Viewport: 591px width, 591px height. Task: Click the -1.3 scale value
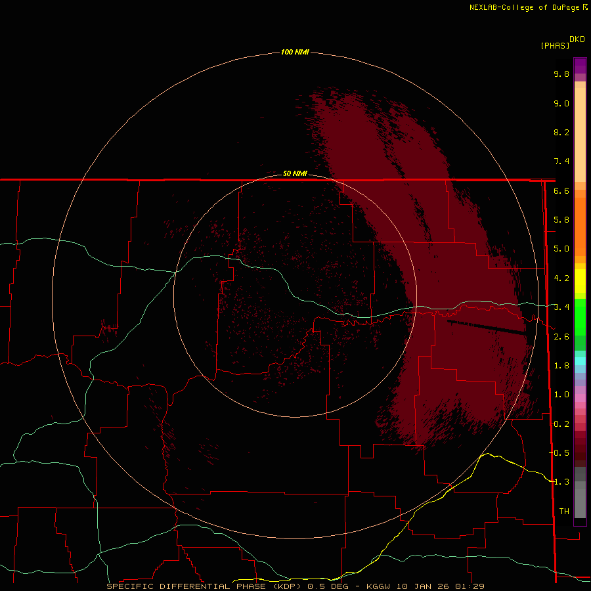(x=559, y=482)
